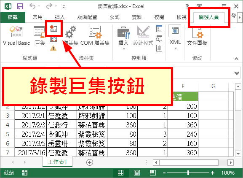
Task: Click cell with date 2017/2/3
Action: point(30,125)
